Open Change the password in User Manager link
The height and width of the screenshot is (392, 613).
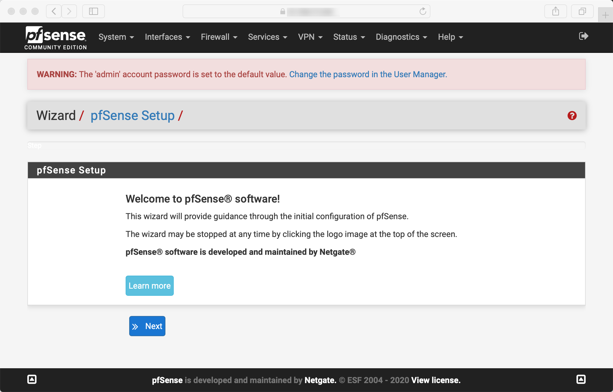click(x=368, y=74)
